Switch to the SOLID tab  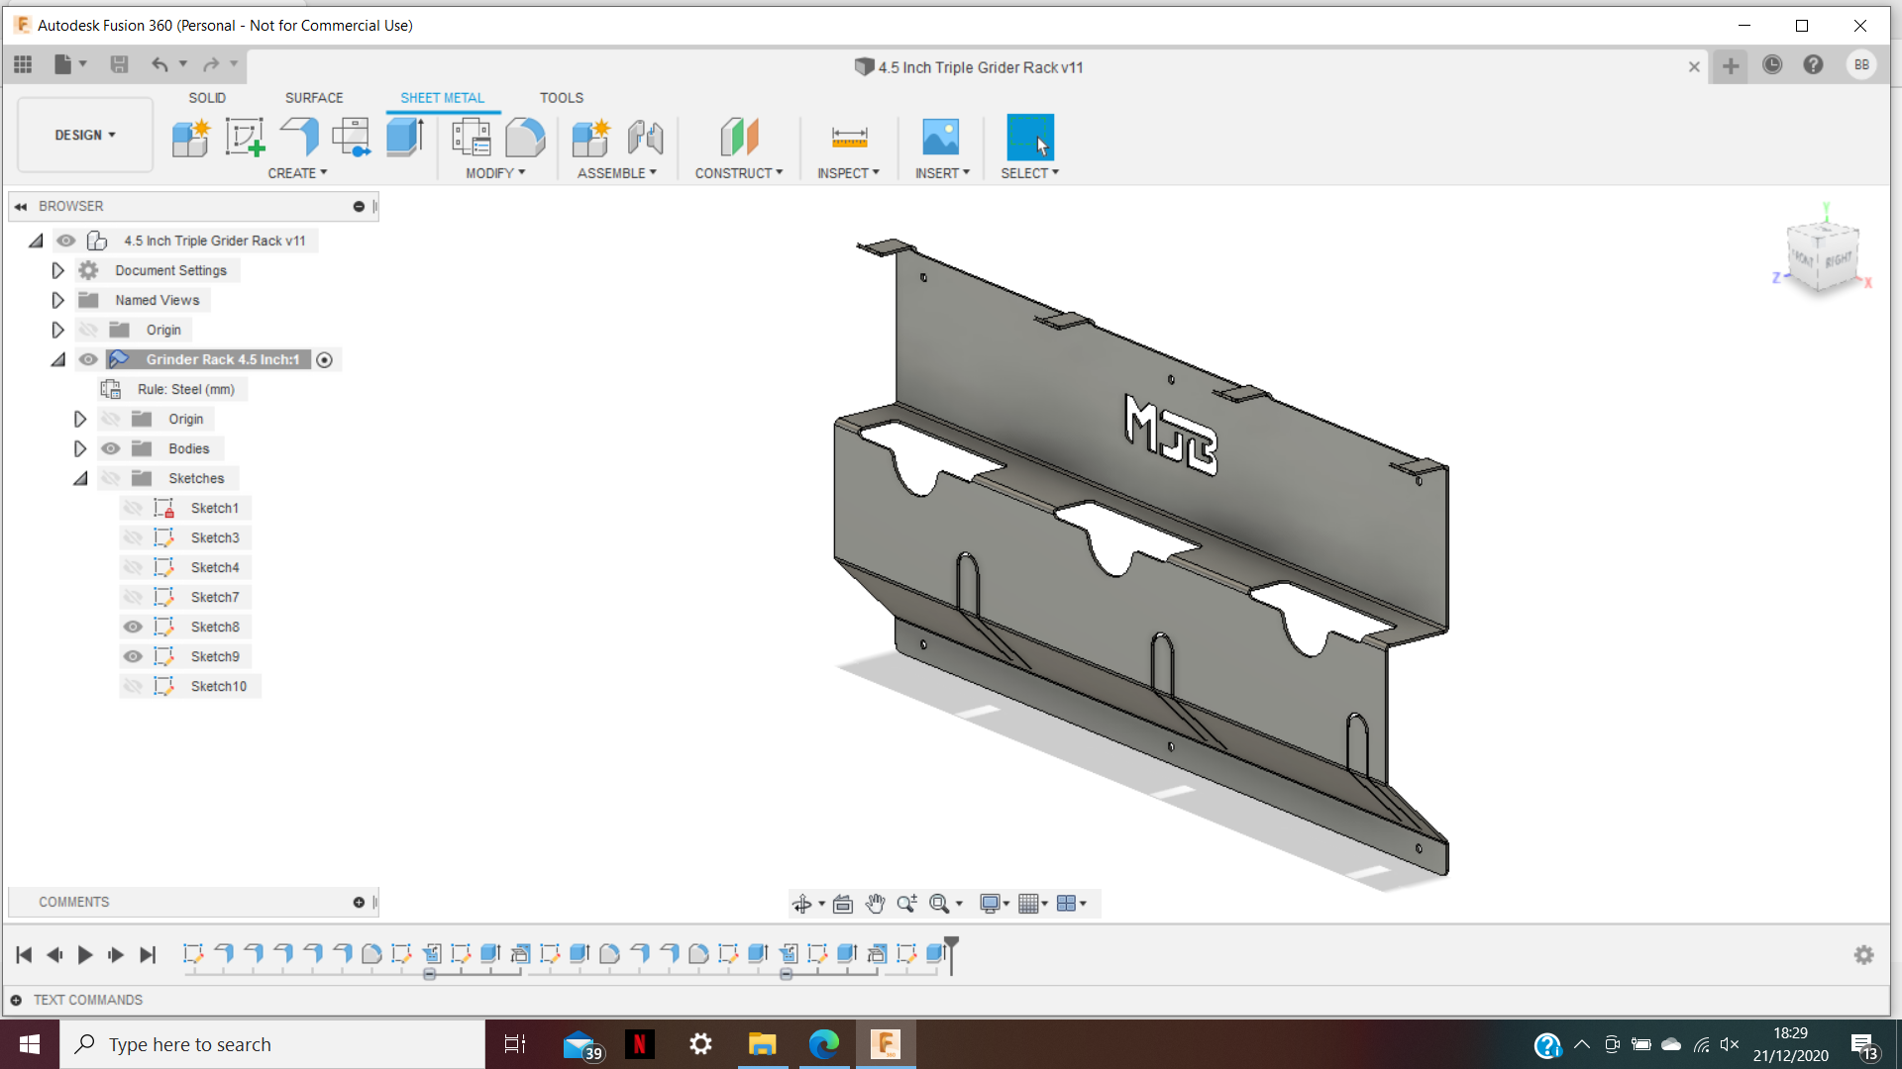(207, 98)
